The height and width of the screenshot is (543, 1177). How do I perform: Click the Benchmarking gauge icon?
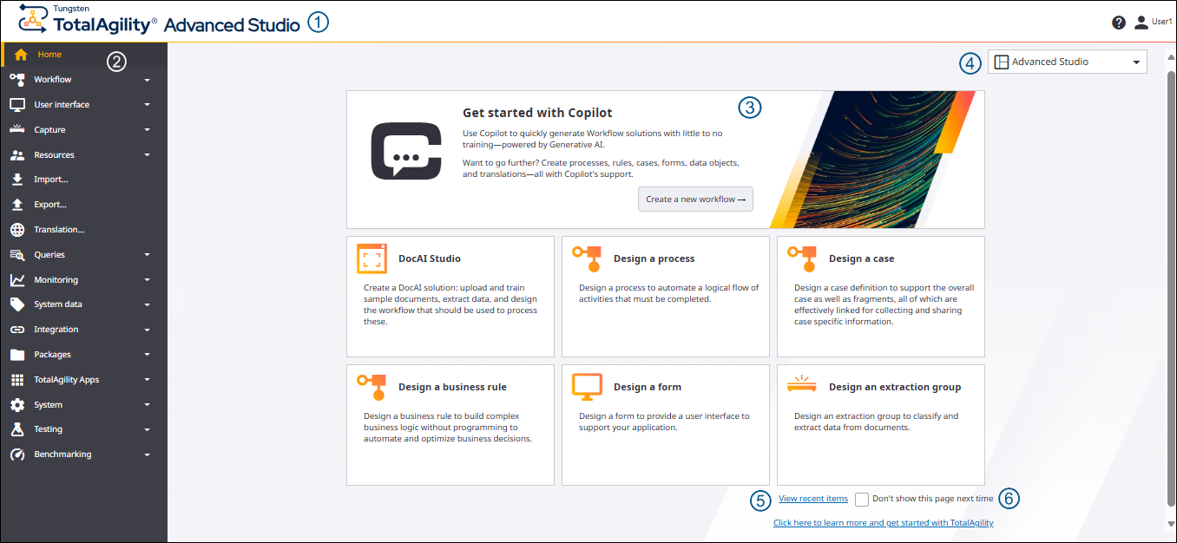pyautogui.click(x=17, y=455)
